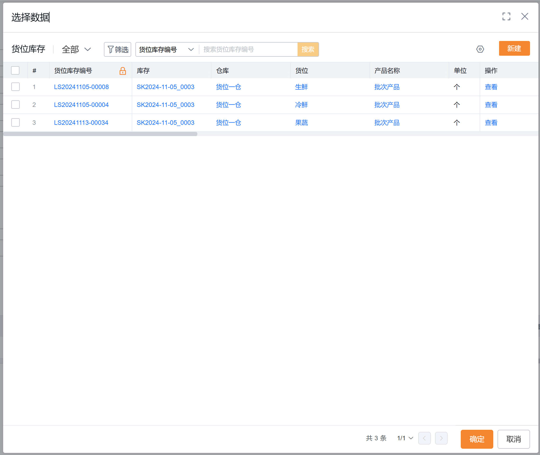The height and width of the screenshot is (455, 540).
Task: Open the 1/1 page selector dropdown
Action: click(x=405, y=438)
